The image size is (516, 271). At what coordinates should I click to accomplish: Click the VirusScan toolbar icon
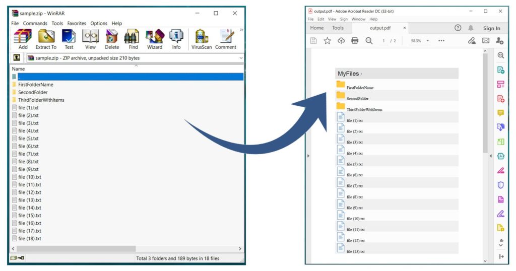(203, 39)
